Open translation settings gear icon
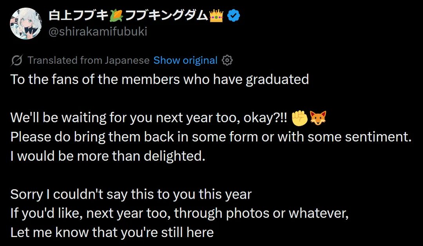The image size is (423, 246). coord(227,60)
